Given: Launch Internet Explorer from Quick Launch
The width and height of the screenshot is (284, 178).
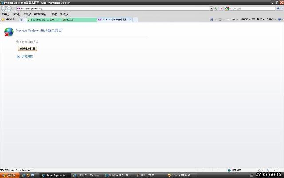Looking at the screenshot, I should coord(24,175).
